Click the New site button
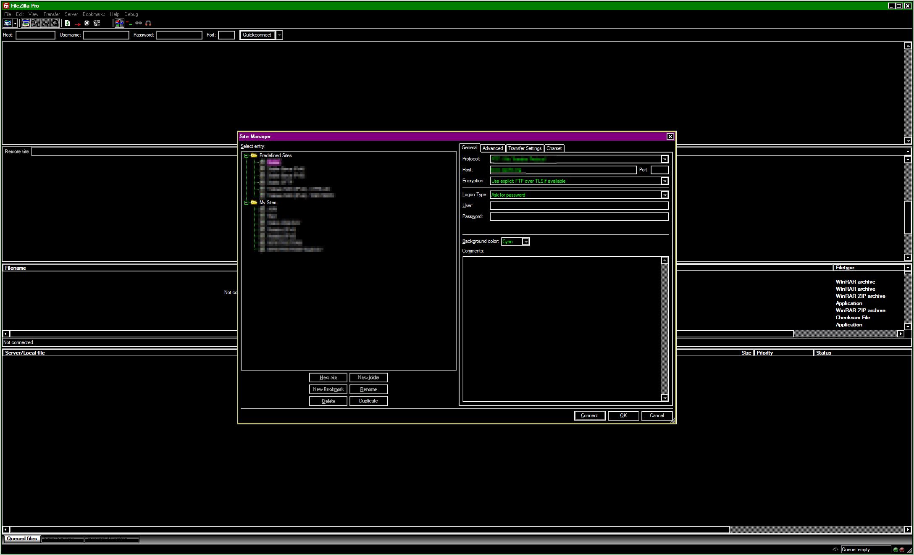Viewport: 914px width, 555px height. [328, 378]
